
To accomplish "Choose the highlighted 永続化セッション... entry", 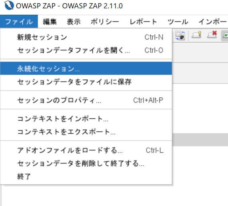I will 86,68.
